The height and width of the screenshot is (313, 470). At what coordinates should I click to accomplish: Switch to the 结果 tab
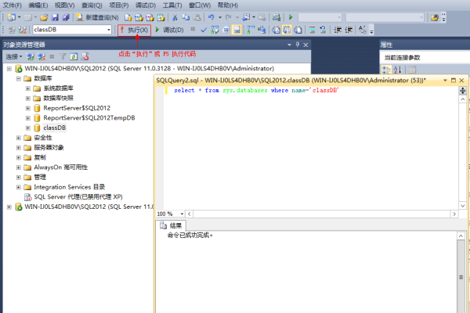click(172, 225)
